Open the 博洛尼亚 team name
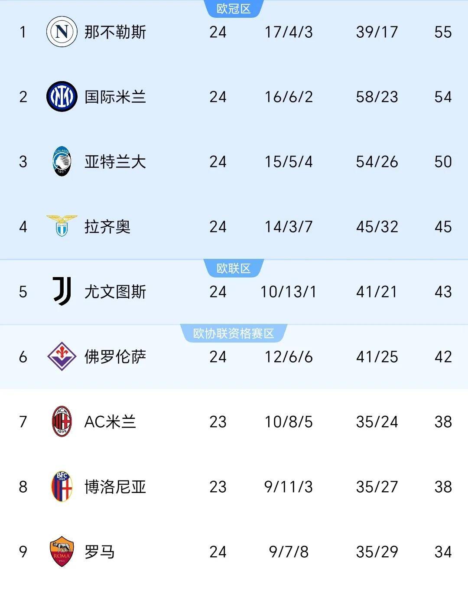Screen dimensions: 468x594 click(x=115, y=487)
